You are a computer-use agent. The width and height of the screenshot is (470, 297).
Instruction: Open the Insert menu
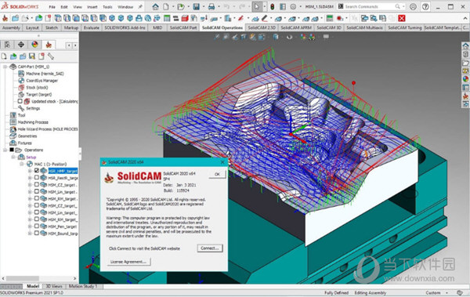pyautogui.click(x=92, y=6)
